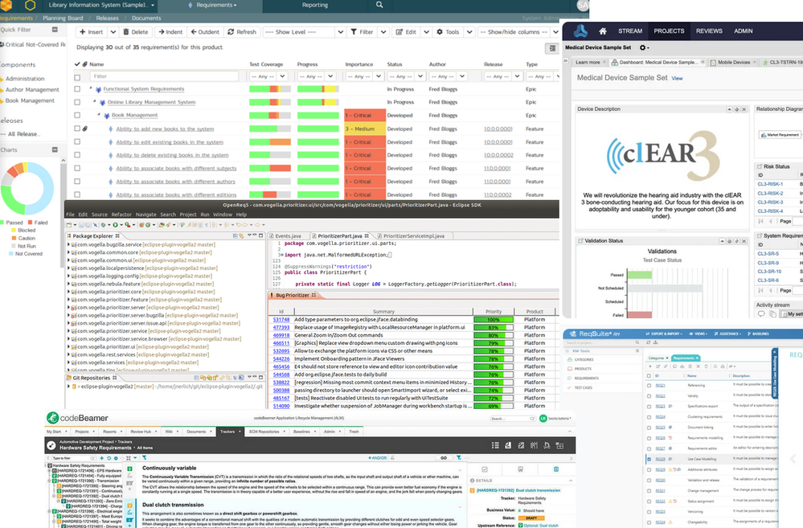Screen dimensions: 803x528
Task: Open the gear settings next to Medical Device Sample Set
Action: click(643, 47)
